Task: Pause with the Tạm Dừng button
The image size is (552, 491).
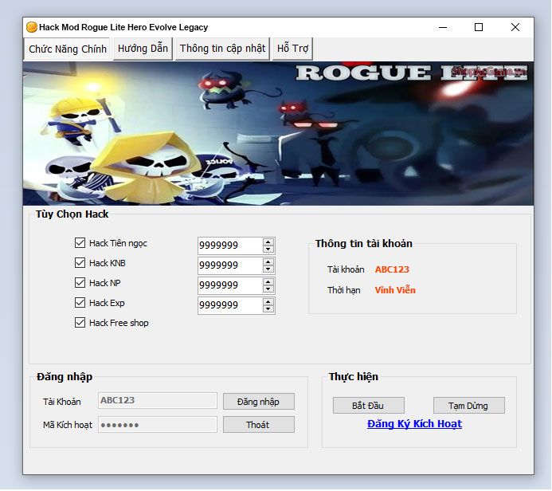Action: pos(469,406)
